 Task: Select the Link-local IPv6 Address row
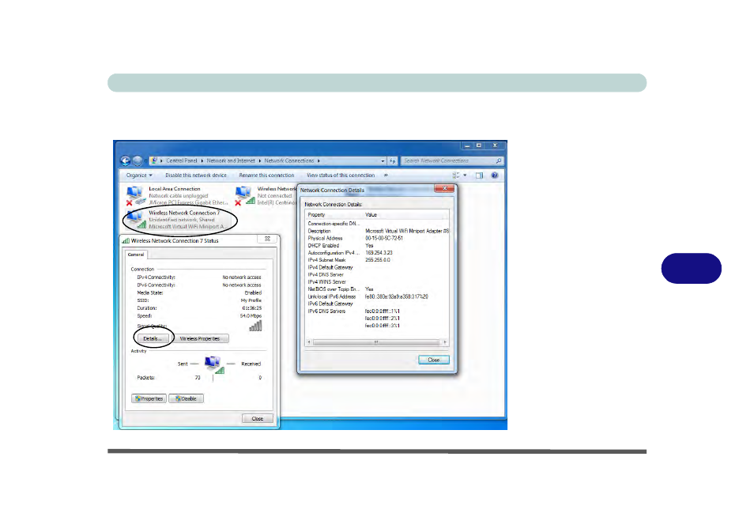[x=378, y=296]
